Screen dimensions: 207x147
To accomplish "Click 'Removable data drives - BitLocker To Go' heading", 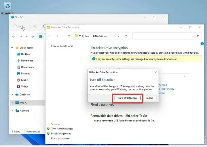I will [119, 116].
